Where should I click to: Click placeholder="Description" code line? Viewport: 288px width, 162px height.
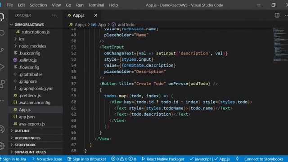tap(135, 72)
